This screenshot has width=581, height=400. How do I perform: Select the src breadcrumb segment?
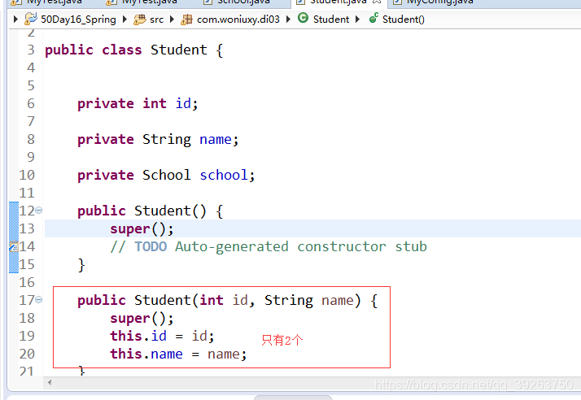coord(156,20)
